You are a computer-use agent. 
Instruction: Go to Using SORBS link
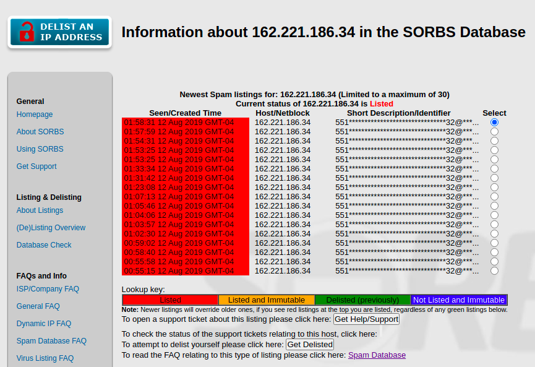40,149
